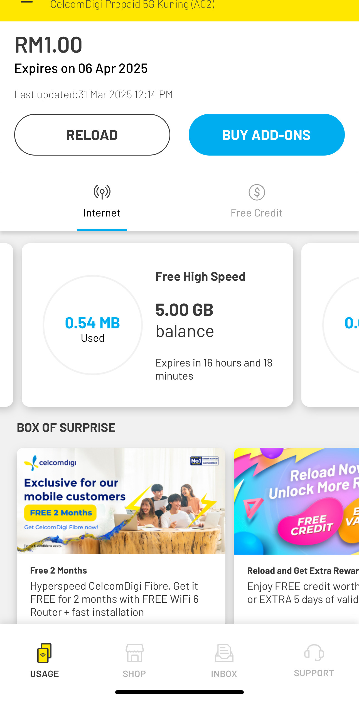The height and width of the screenshot is (701, 359).
Task: Tap the celcomdigi logo on banner
Action: pos(51,463)
